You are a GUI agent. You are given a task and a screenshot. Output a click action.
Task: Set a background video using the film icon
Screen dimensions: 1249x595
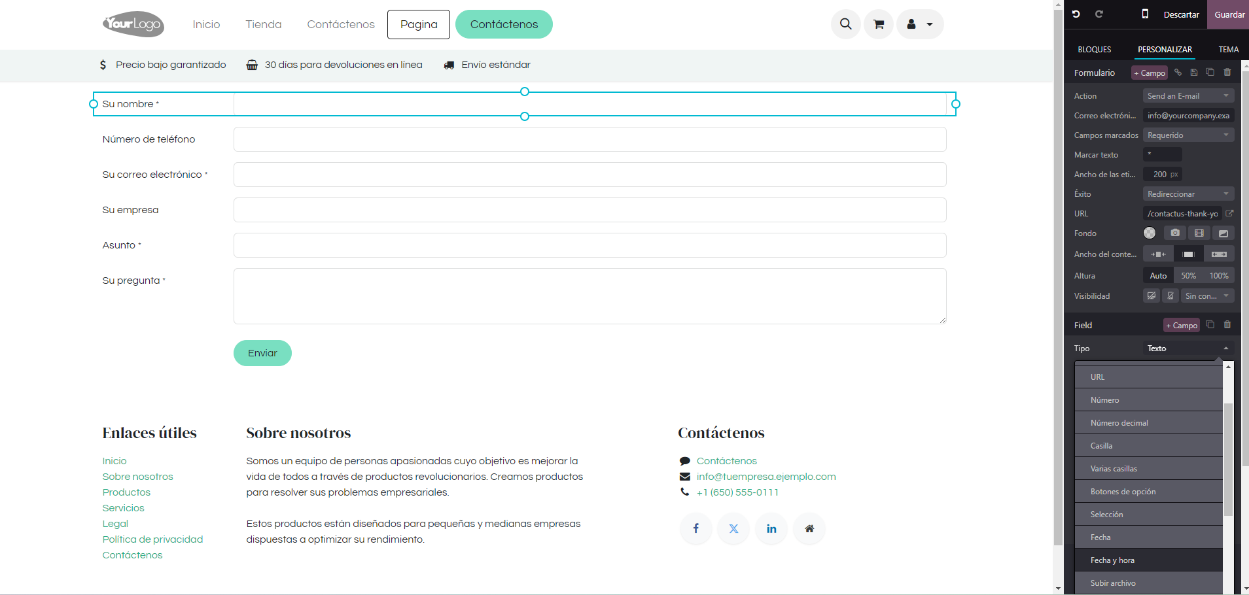(1199, 233)
